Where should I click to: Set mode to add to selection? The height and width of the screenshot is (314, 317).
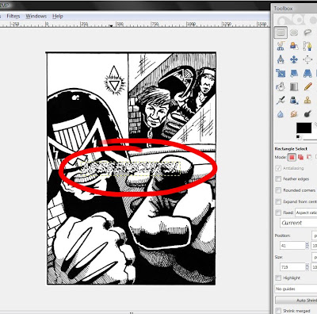300,157
